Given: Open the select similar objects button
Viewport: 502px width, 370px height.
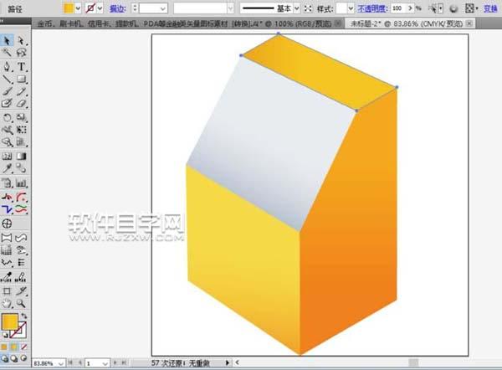Looking at the screenshot, I should [436, 8].
